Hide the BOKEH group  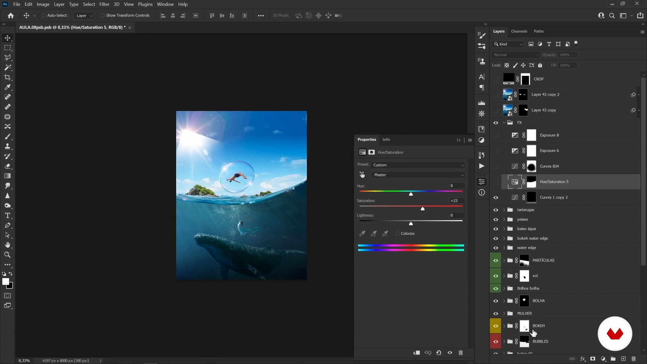496,326
